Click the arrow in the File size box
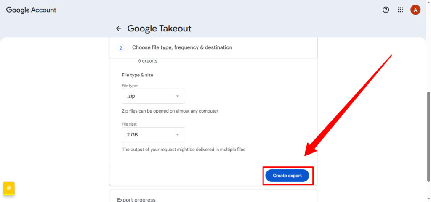Viewport: 431px width, 202px height. (x=178, y=135)
